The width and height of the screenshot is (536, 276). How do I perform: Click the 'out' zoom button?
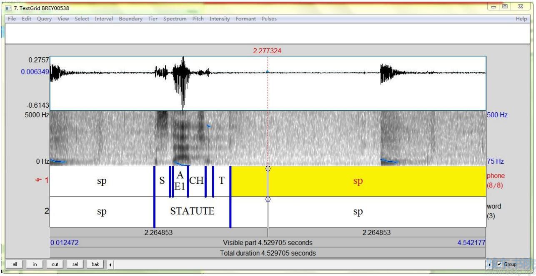point(55,264)
